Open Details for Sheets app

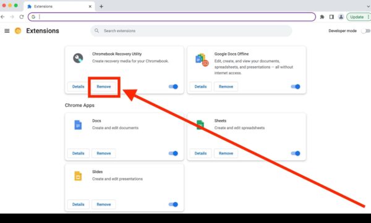click(x=200, y=153)
